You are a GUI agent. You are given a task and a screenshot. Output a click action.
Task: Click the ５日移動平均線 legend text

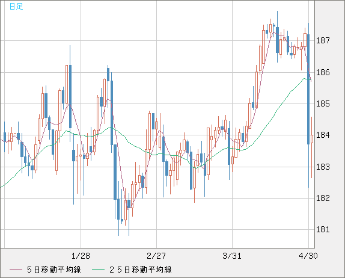click(x=54, y=270)
